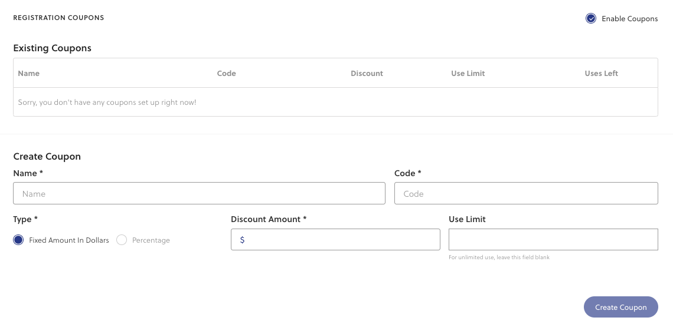
Task: Click into the Use Limit field
Action: click(x=553, y=240)
